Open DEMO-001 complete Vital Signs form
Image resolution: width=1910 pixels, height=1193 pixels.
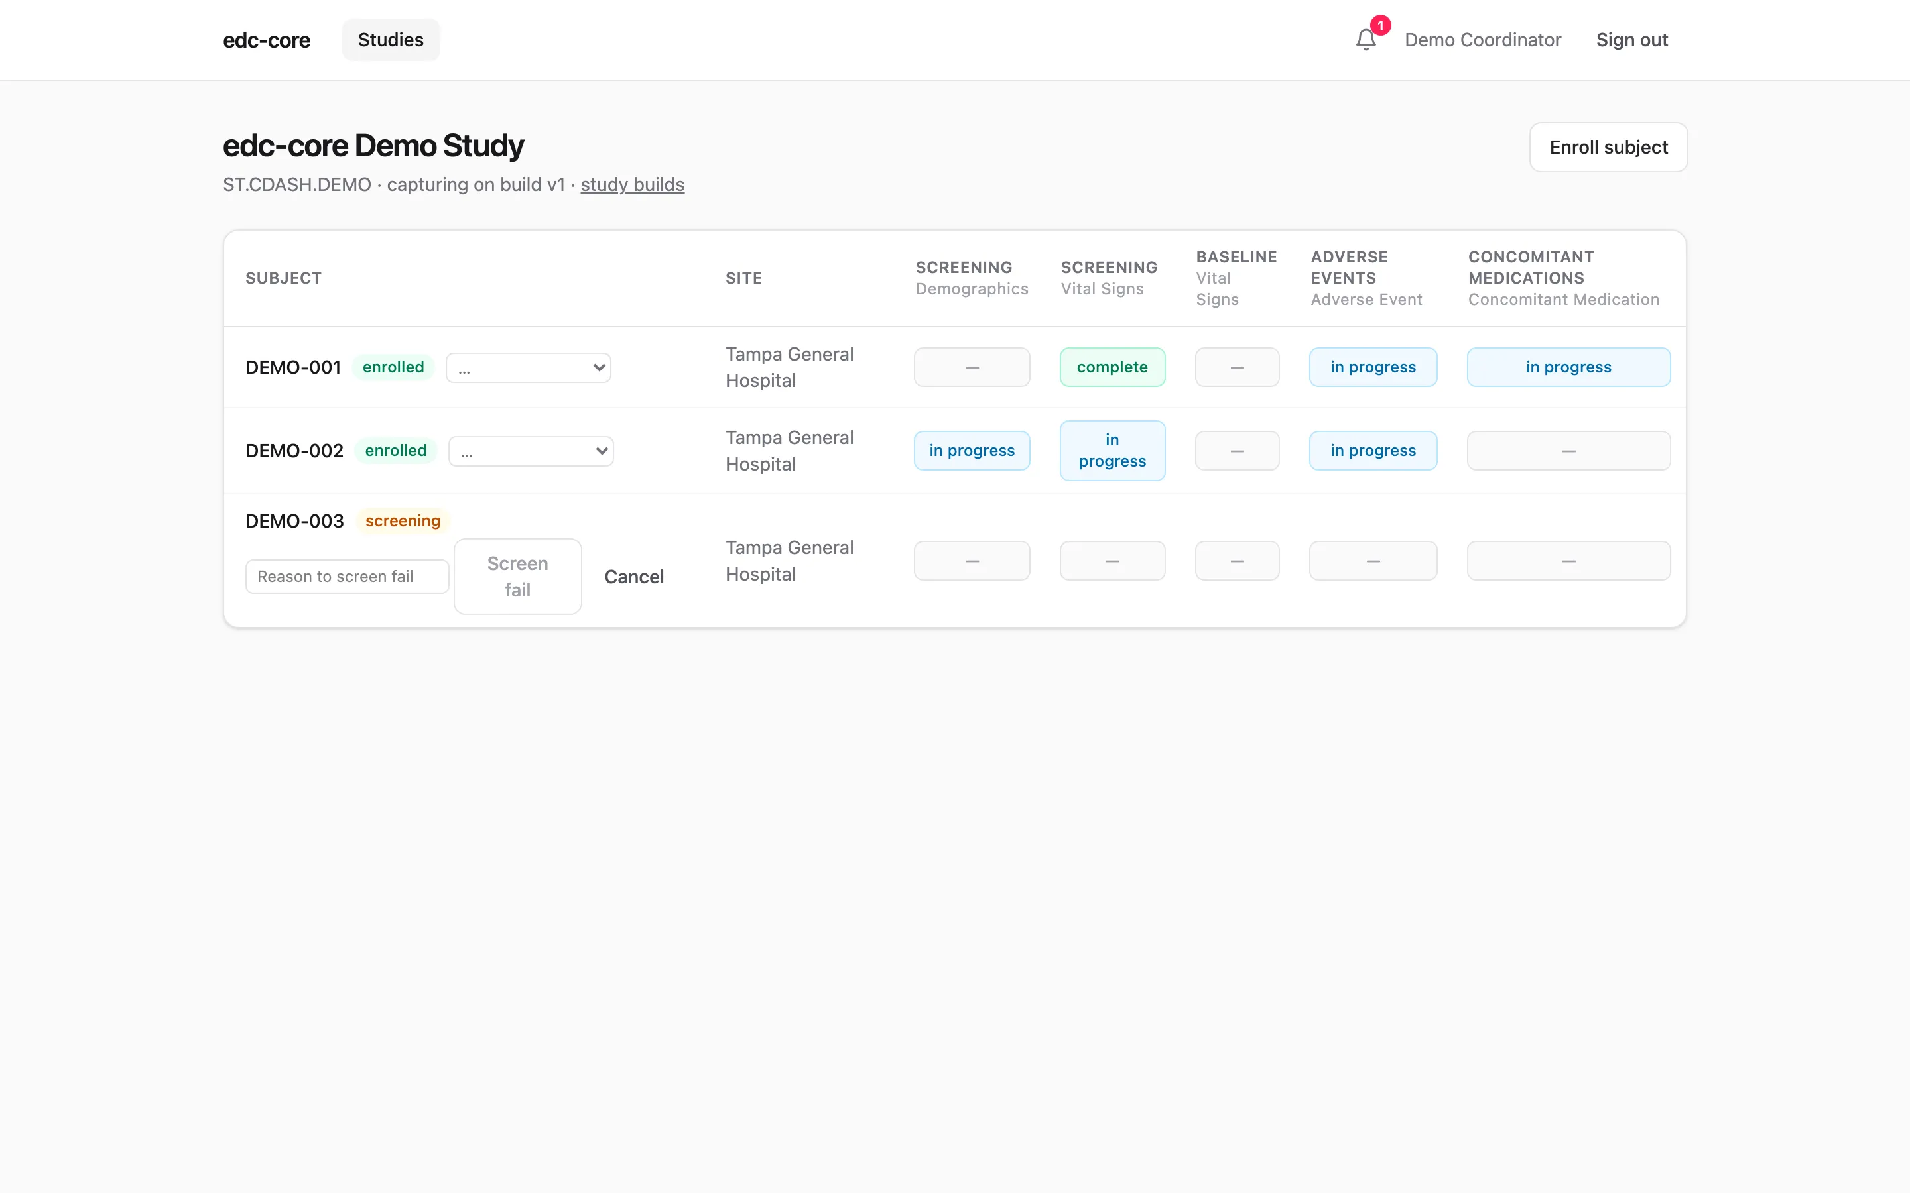tap(1112, 368)
